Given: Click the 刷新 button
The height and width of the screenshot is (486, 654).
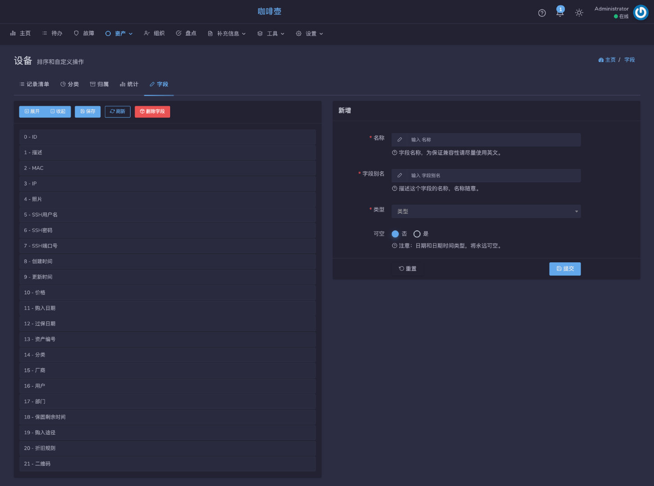Looking at the screenshot, I should 117,112.
